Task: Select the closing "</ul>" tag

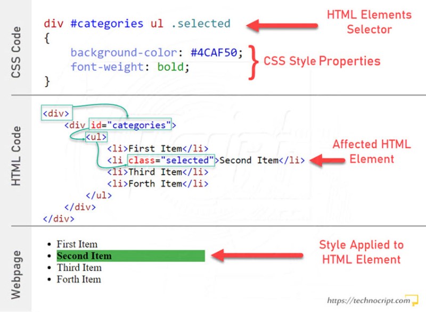Action: click(x=99, y=195)
